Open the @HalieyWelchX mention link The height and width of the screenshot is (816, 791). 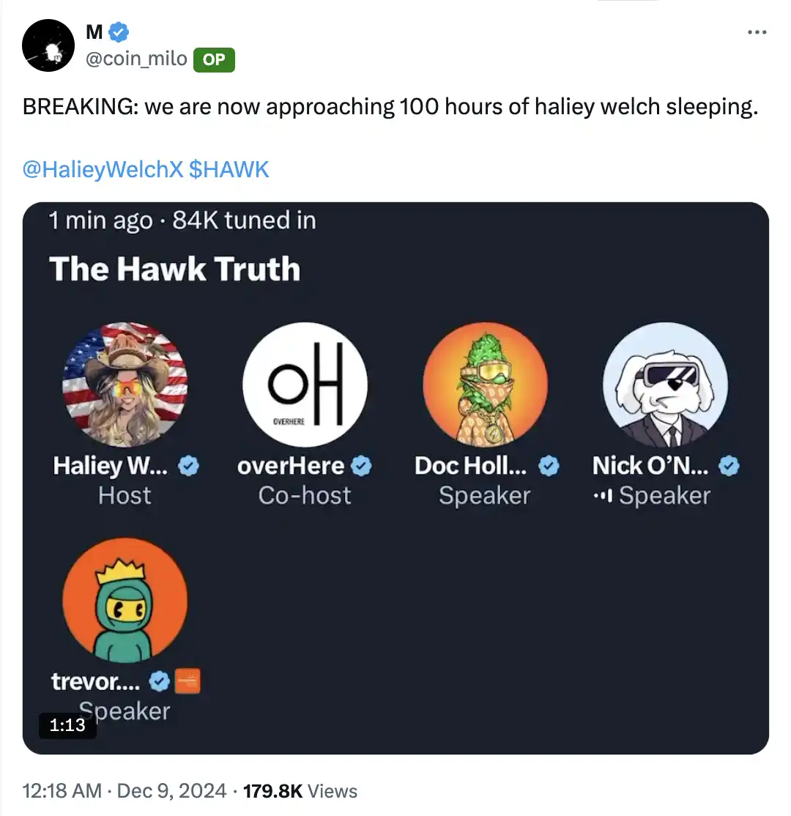tap(103, 170)
